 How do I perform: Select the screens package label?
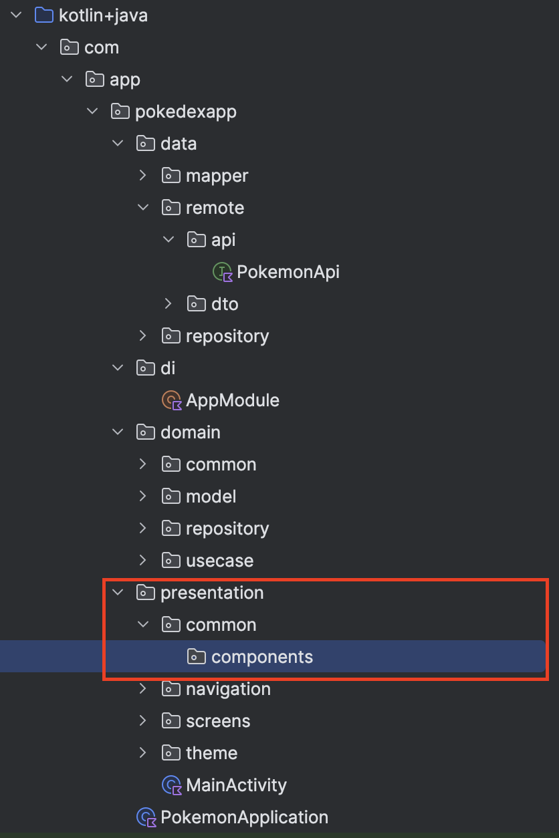tap(218, 721)
